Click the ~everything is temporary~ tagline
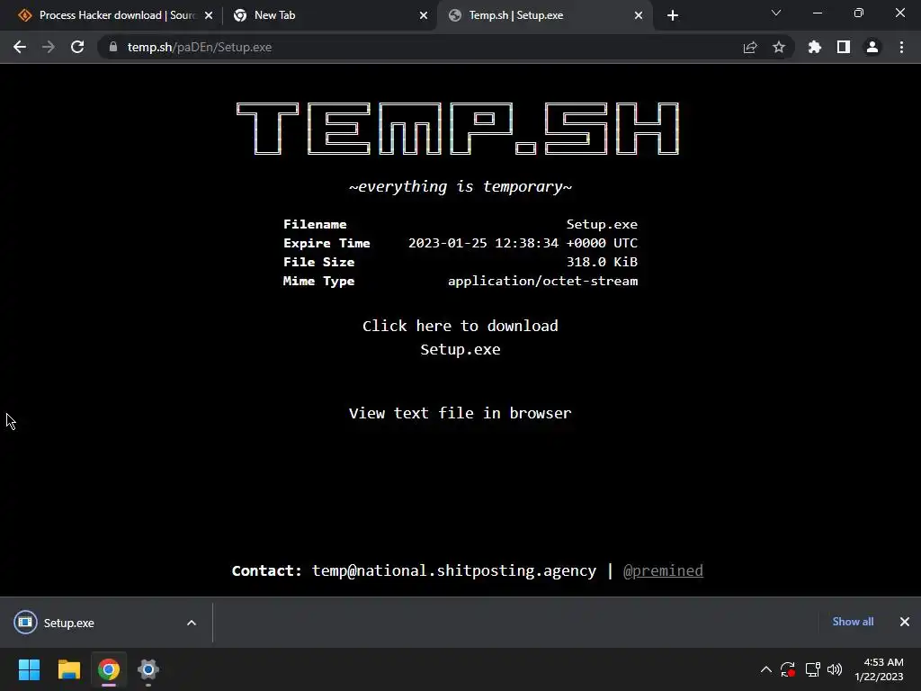Screen dimensions: 921x691 point(460,187)
